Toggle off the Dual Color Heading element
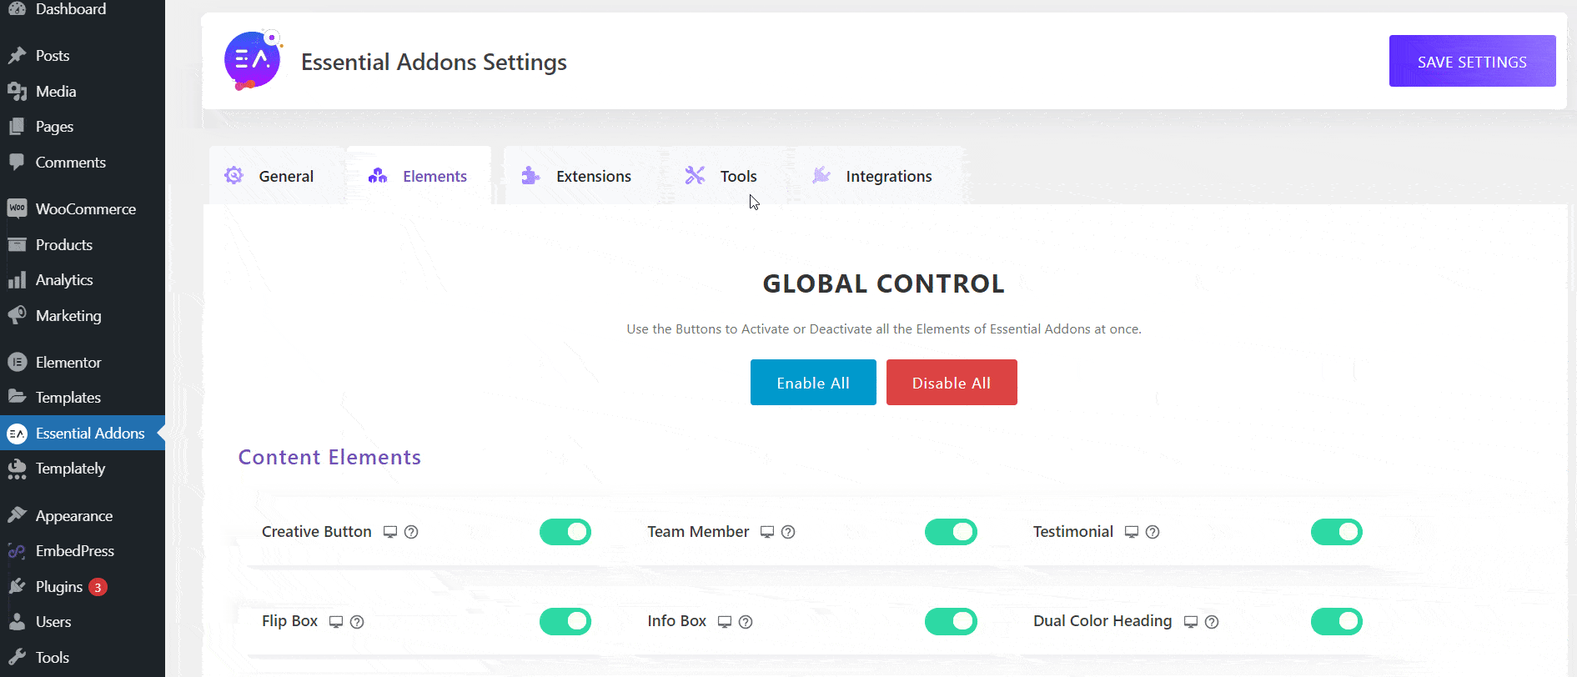This screenshot has height=677, width=1577. pos(1337,621)
